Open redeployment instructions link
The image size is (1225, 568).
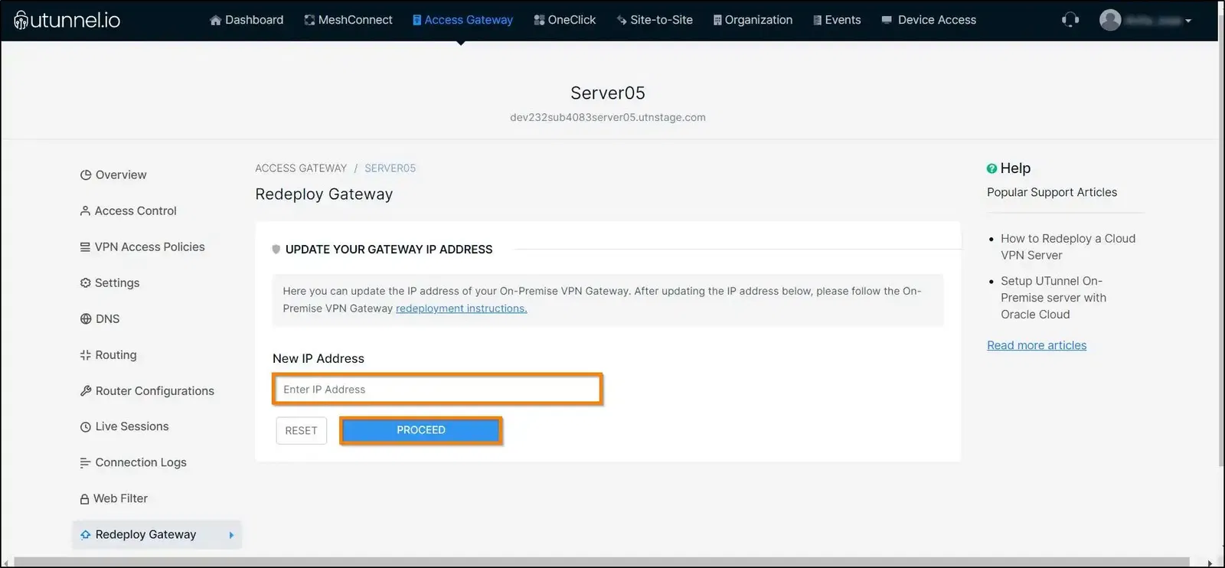point(461,308)
